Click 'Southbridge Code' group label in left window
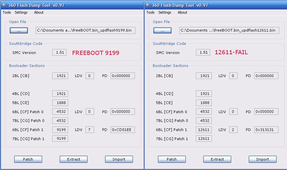 (x=26, y=44)
